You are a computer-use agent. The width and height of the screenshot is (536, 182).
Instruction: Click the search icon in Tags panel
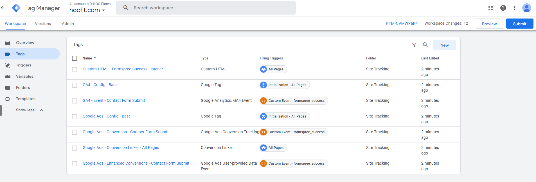pyautogui.click(x=425, y=45)
